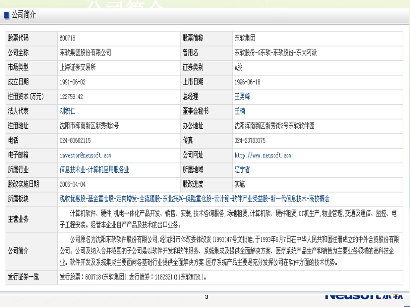The image size is (410, 307).
Task: Select the stock code value 600718
Action: pos(67,38)
